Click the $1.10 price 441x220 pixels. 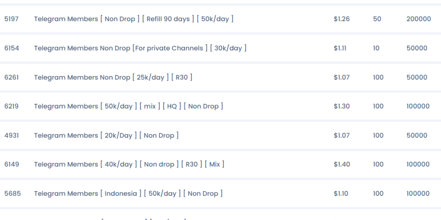[x=341, y=194]
